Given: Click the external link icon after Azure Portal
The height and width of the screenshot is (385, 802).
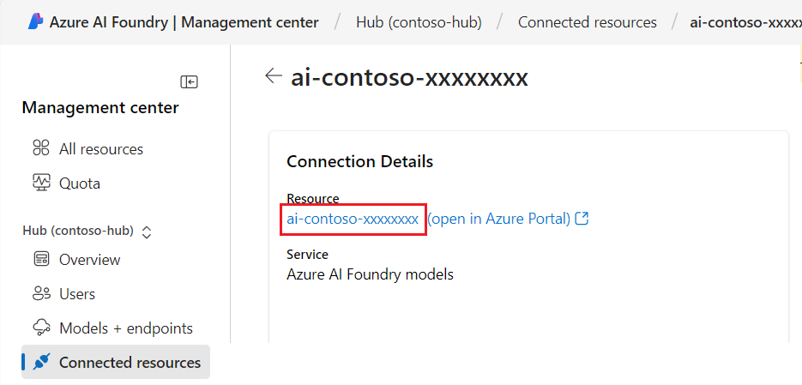Looking at the screenshot, I should pyautogui.click(x=582, y=219).
